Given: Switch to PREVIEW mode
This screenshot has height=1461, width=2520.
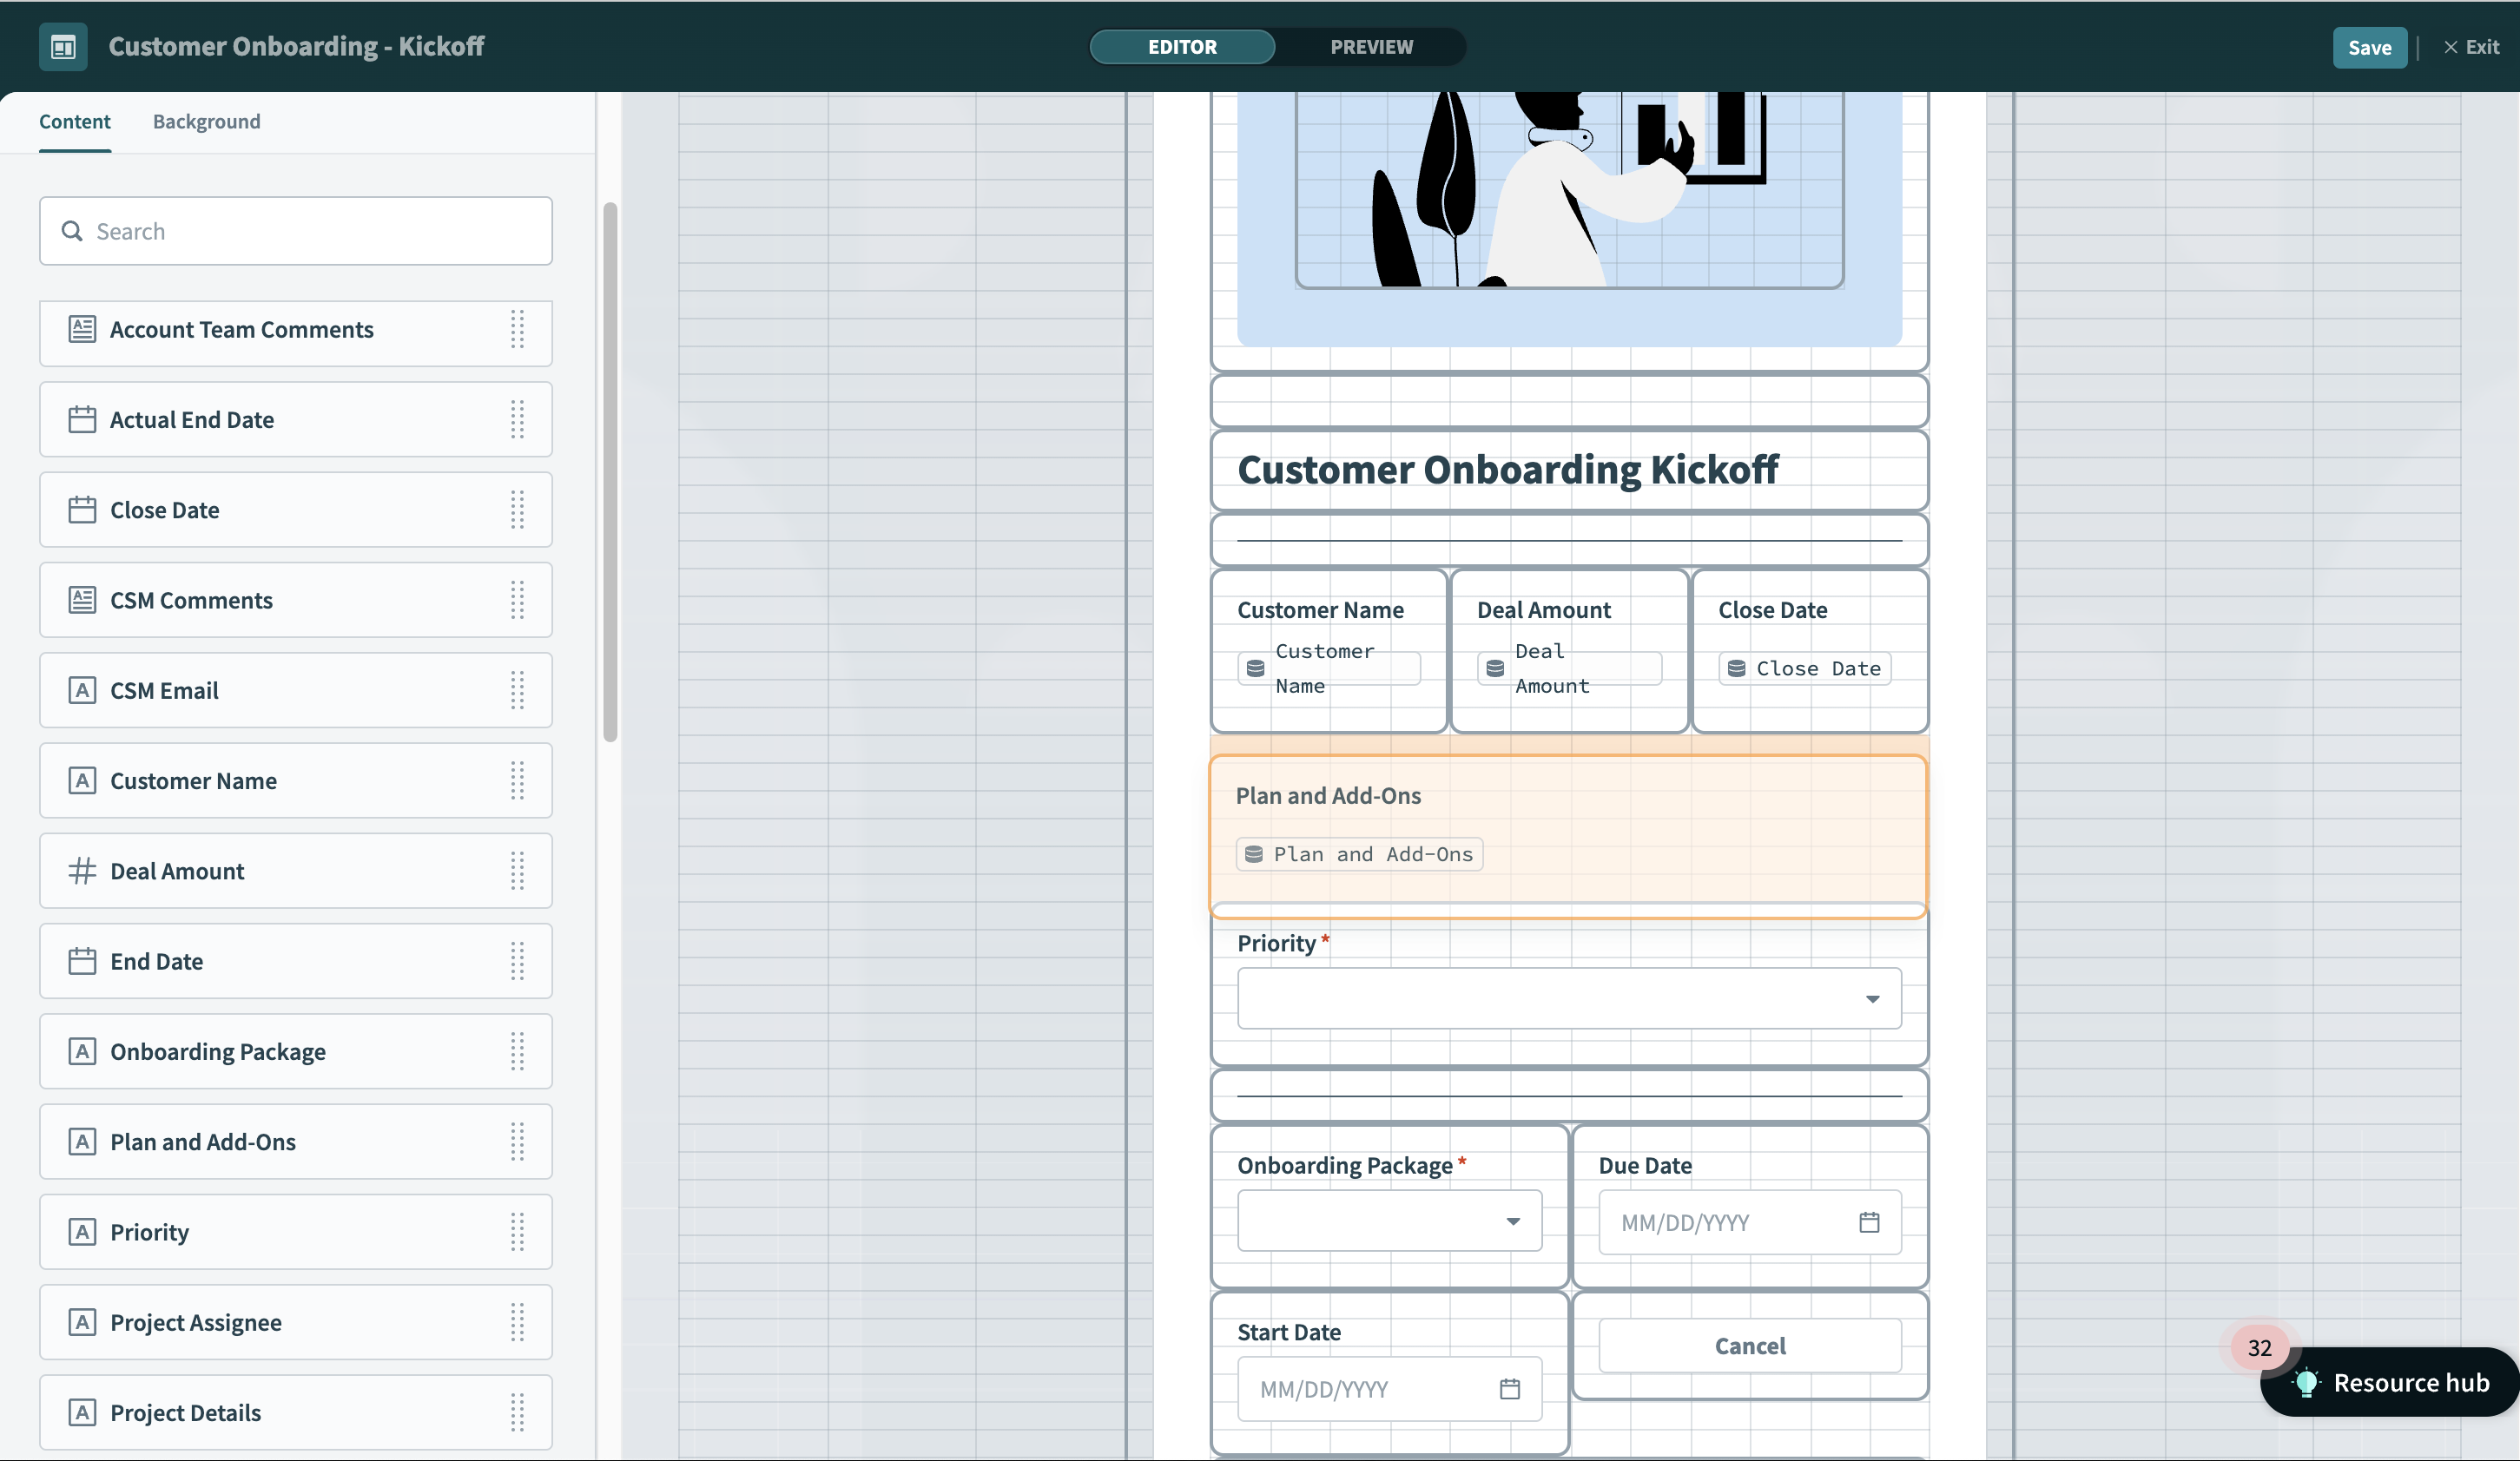Looking at the screenshot, I should [x=1371, y=47].
